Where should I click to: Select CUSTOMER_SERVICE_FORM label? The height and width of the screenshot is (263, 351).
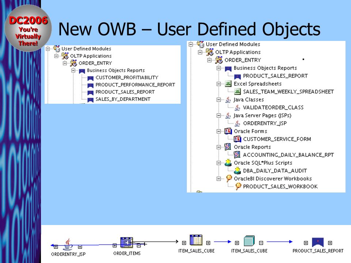click(x=277, y=139)
